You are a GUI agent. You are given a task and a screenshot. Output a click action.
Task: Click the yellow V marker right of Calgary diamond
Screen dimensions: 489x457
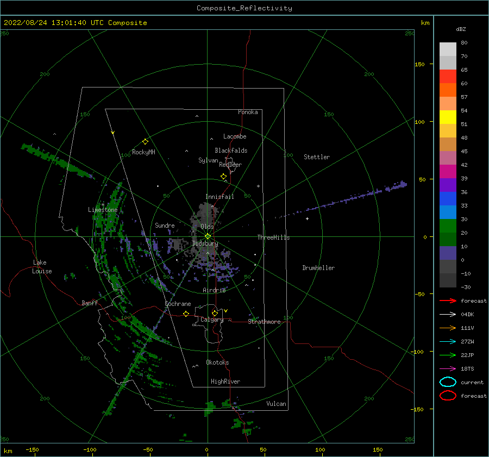225,311
